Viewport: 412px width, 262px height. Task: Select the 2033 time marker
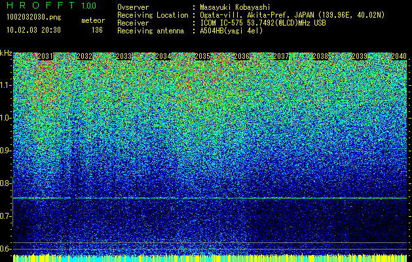124,56
